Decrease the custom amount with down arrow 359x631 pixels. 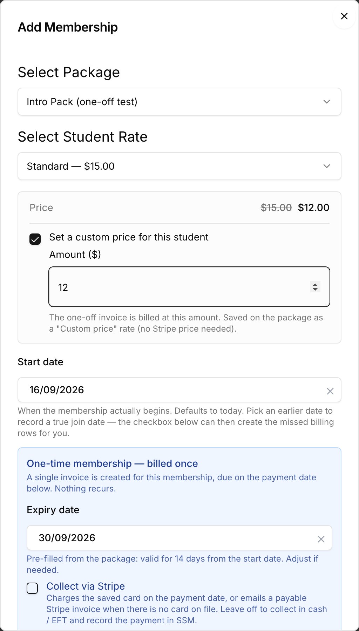coord(315,290)
